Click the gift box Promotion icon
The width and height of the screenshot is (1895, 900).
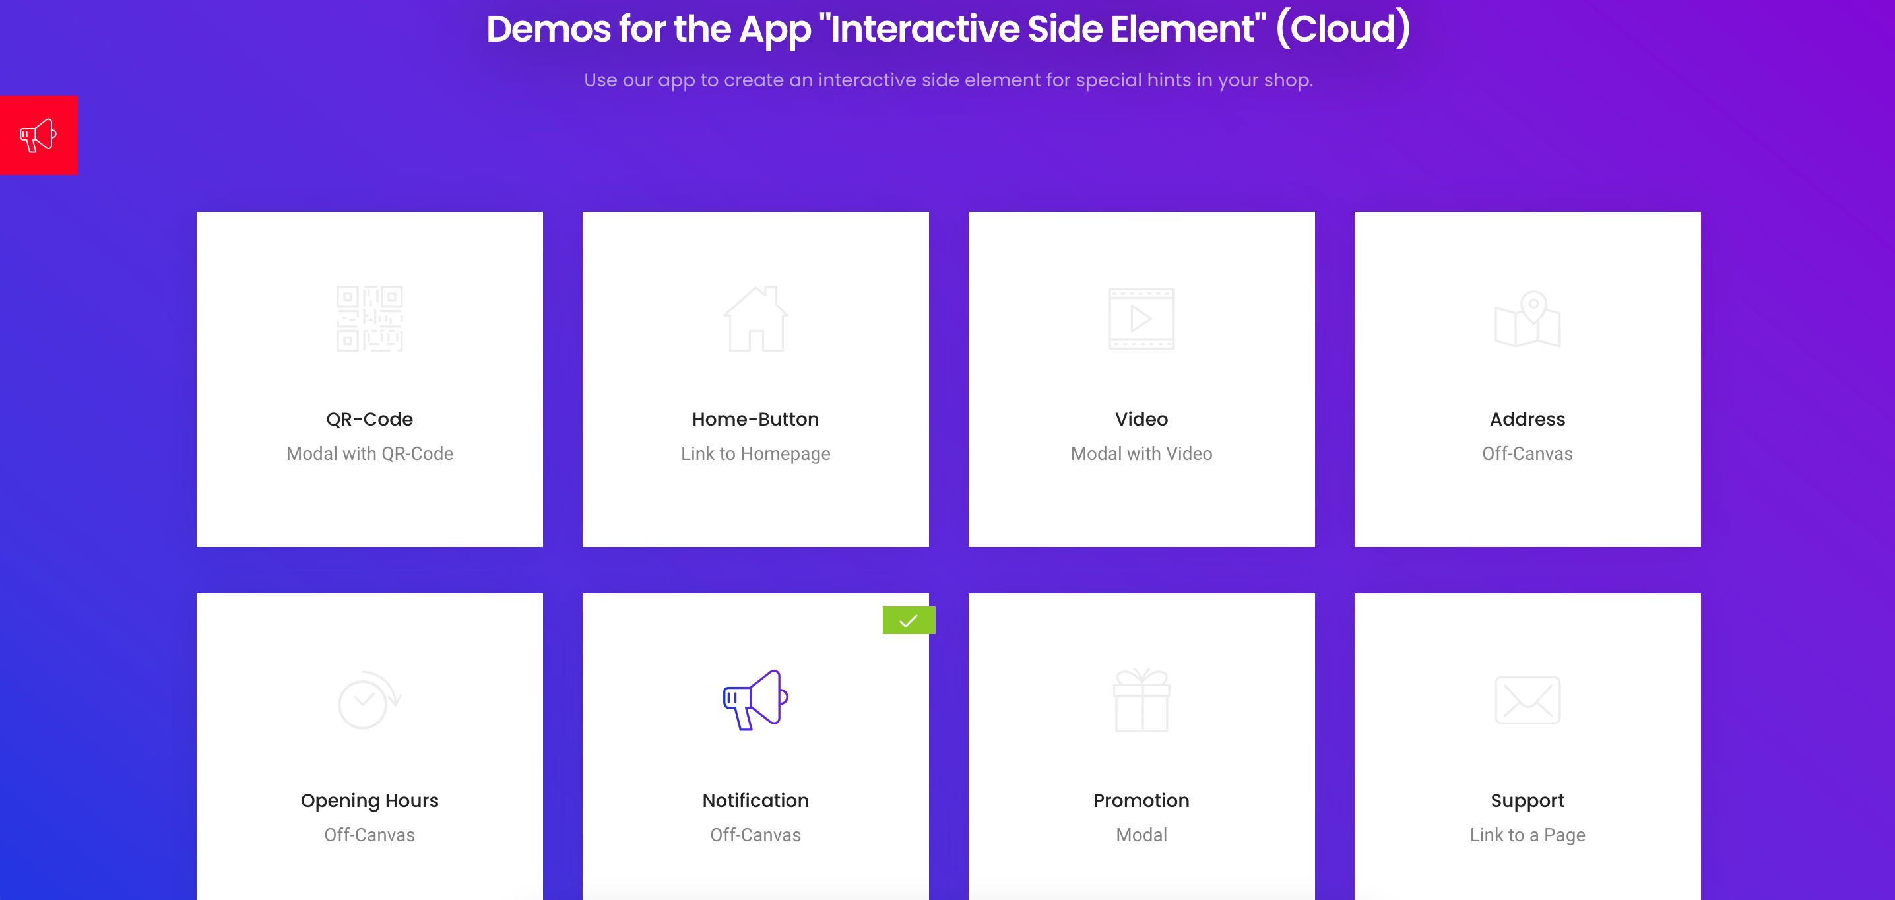click(x=1141, y=700)
